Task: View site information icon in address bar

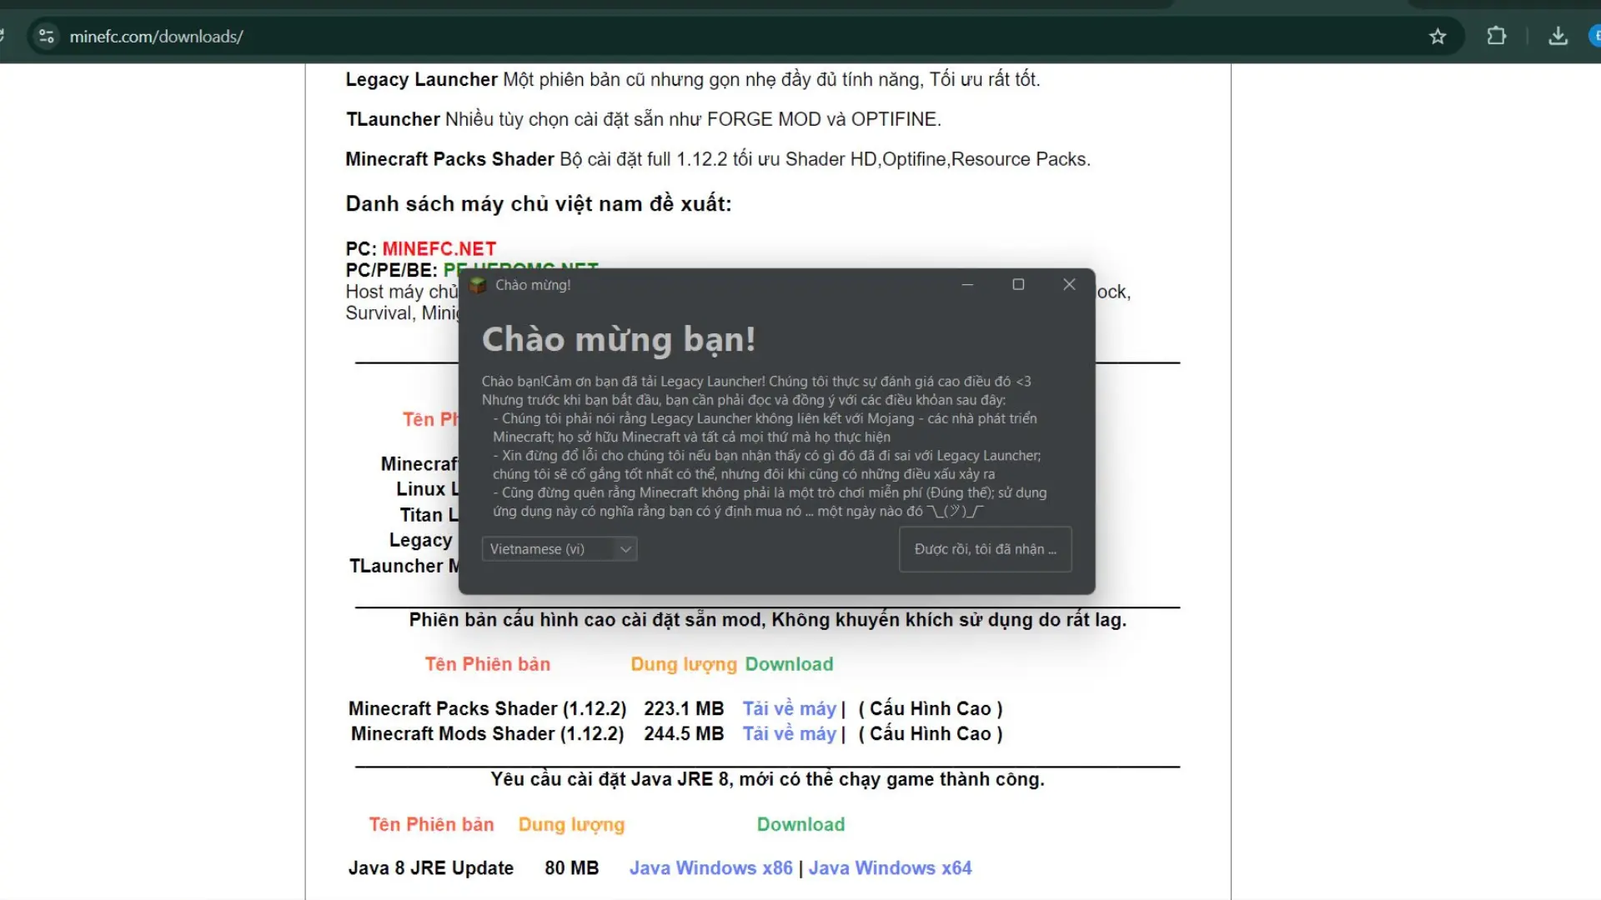Action: 47,37
